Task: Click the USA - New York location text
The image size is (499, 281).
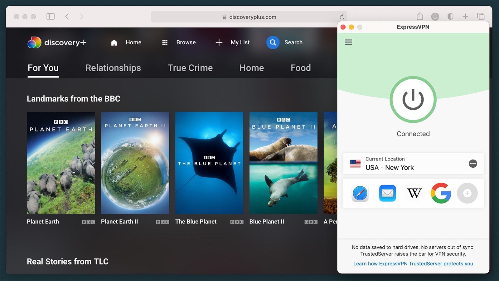Action: (390, 168)
